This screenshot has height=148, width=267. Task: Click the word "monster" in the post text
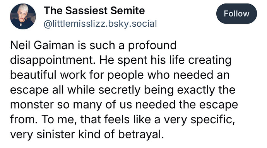(x=32, y=105)
